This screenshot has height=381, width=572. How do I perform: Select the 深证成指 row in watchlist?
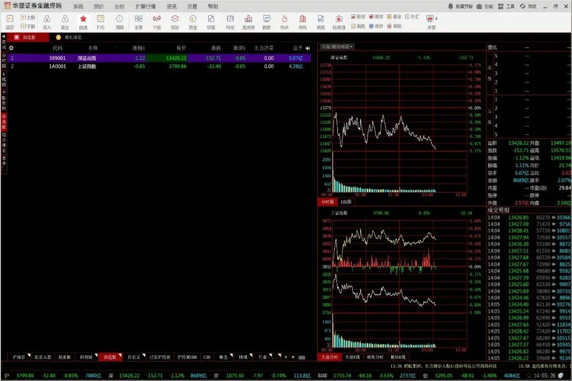[159, 58]
